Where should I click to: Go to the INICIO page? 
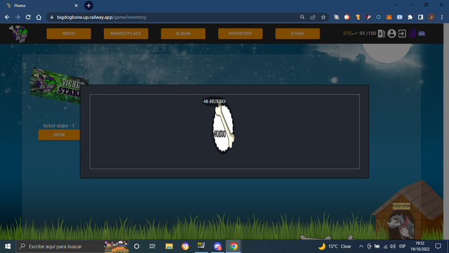[x=69, y=33]
